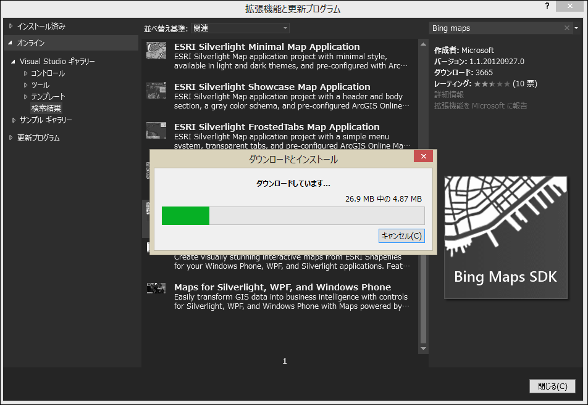Screen dimensions: 588x405
Task: Select Visual Studio ギャラリー label
Action: coord(57,62)
